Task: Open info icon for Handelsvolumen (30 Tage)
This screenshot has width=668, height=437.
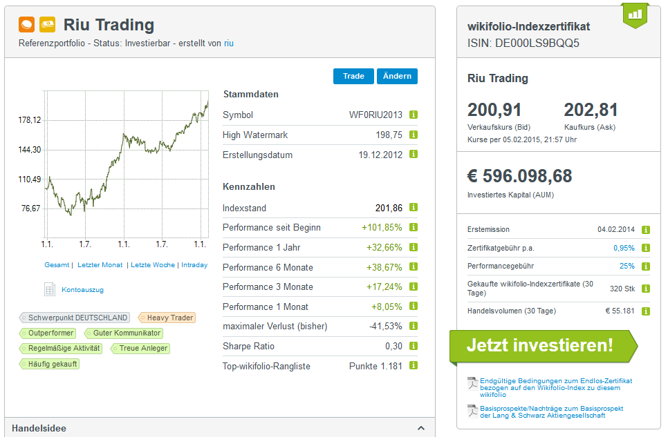Action: pos(646,311)
